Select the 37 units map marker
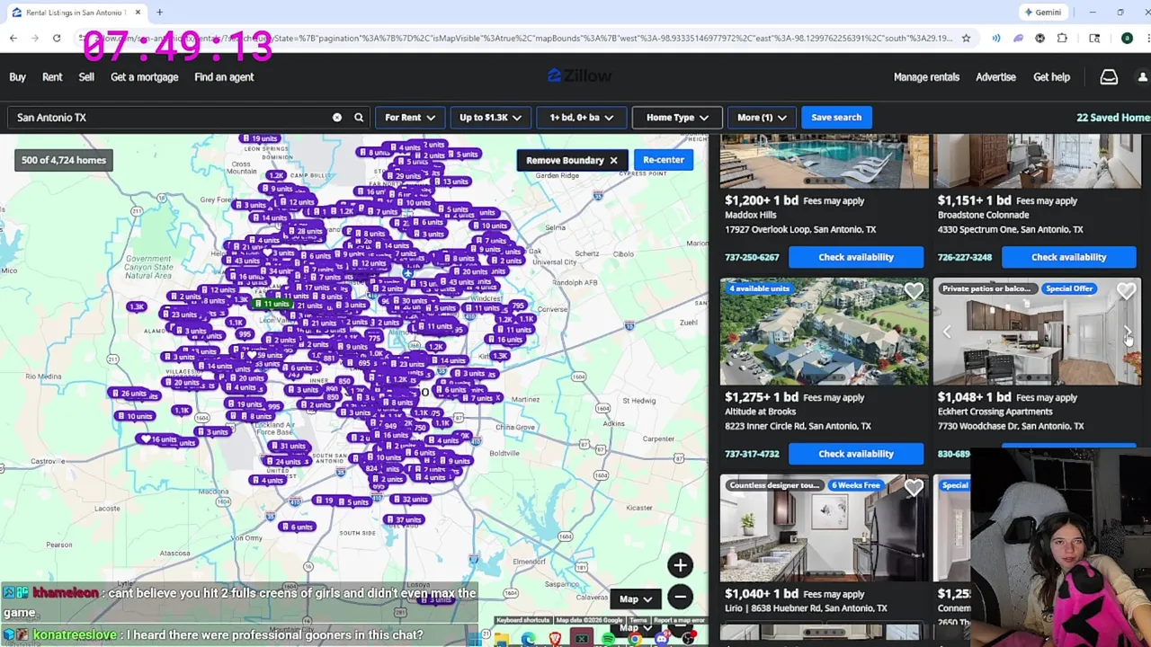The image size is (1151, 647). pyautogui.click(x=404, y=519)
